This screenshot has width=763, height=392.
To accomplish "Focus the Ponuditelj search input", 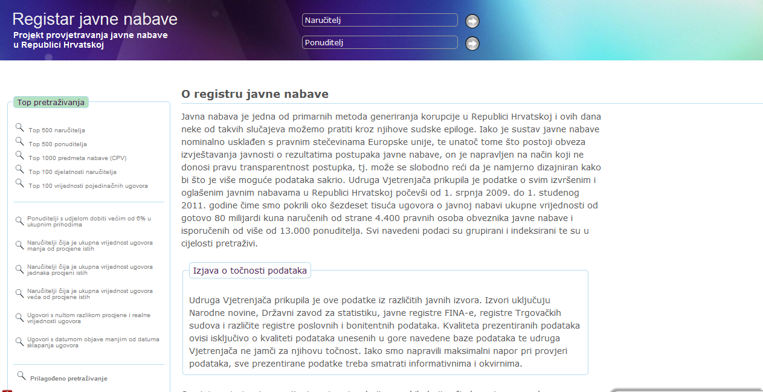I will [379, 43].
